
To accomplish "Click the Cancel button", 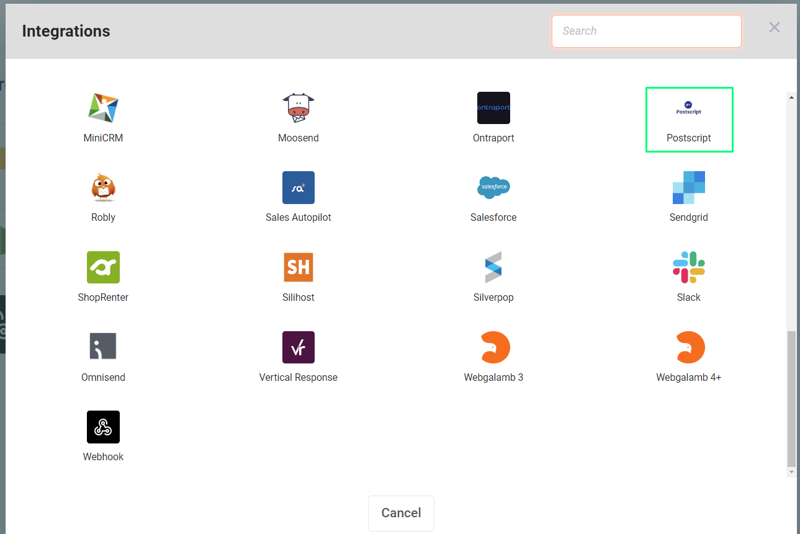I will [401, 513].
